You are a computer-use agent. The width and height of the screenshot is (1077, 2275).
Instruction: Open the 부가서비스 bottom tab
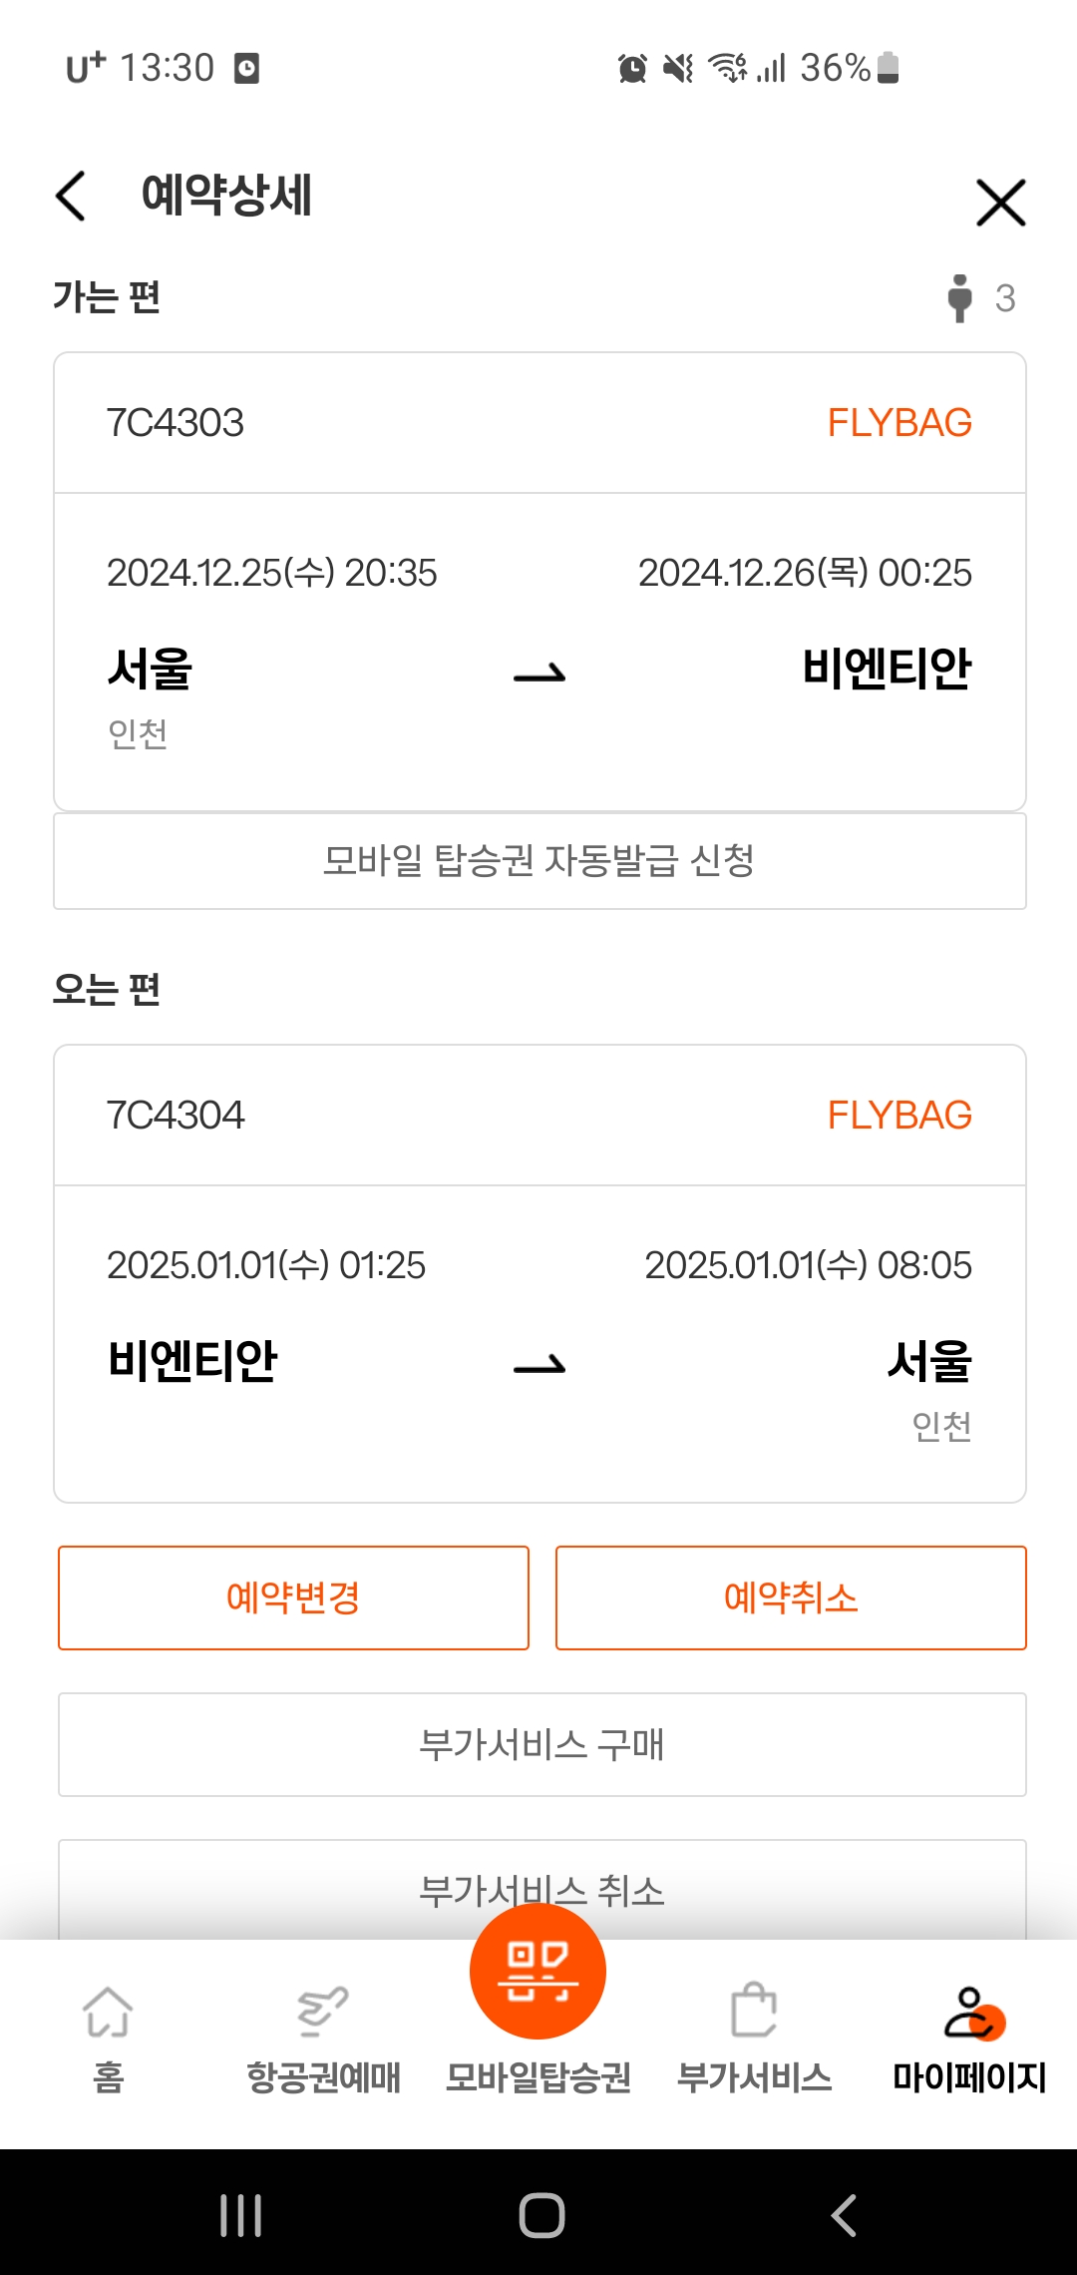point(754,2038)
